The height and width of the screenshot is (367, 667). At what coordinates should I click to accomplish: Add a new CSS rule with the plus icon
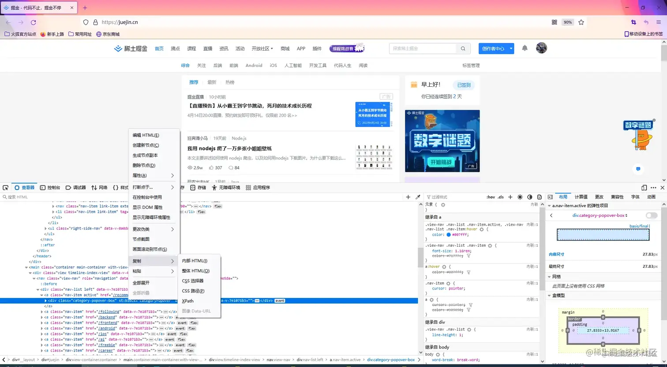[x=510, y=197]
